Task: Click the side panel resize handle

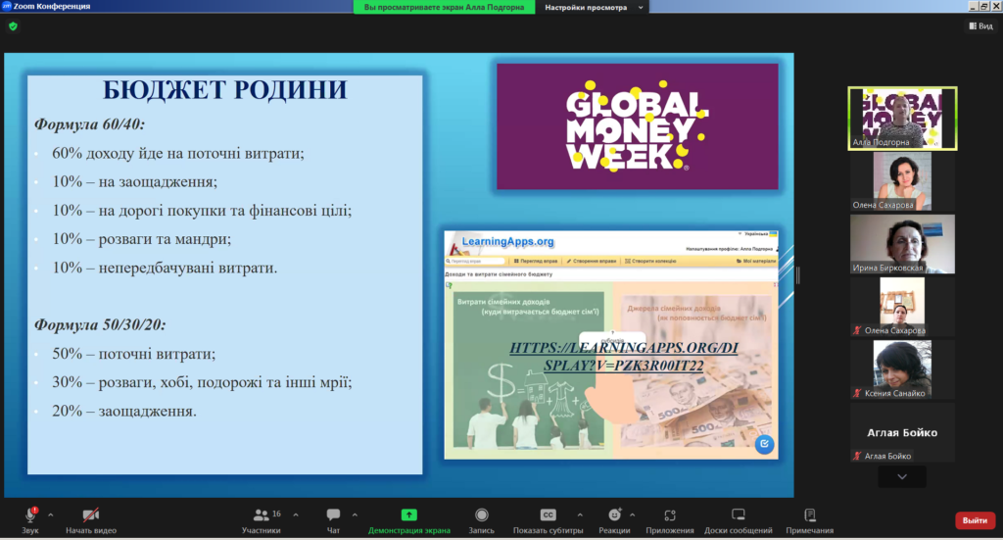Action: 797,275
